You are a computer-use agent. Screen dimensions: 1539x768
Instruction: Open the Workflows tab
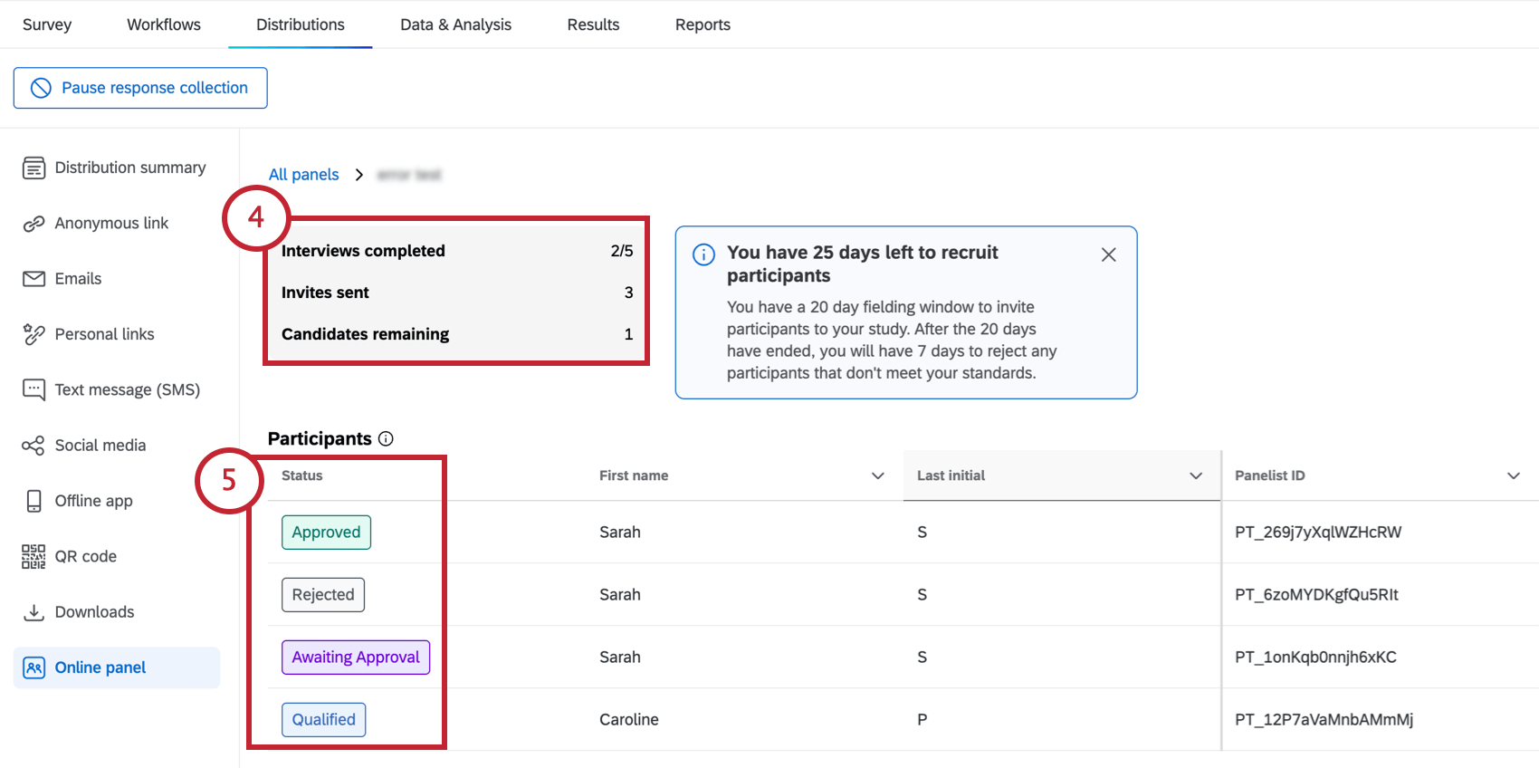pyautogui.click(x=164, y=24)
